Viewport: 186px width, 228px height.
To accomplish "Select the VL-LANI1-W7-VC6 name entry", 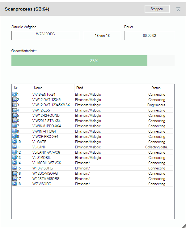I will pos(46,152).
